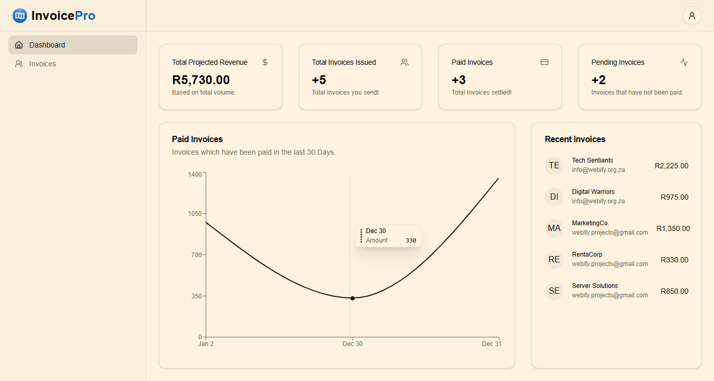Click the credit card icon on Paid Invoices
Viewport: 714px width, 381px height.
tap(544, 62)
